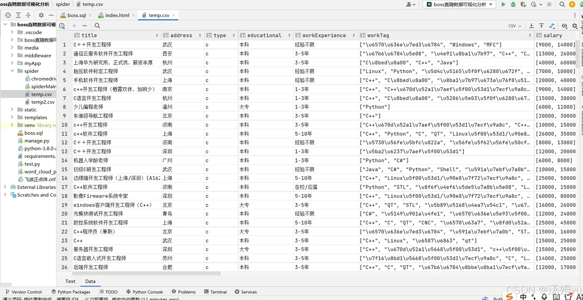Open the TODO tool window
The width and height of the screenshot is (583, 300).
108,292
